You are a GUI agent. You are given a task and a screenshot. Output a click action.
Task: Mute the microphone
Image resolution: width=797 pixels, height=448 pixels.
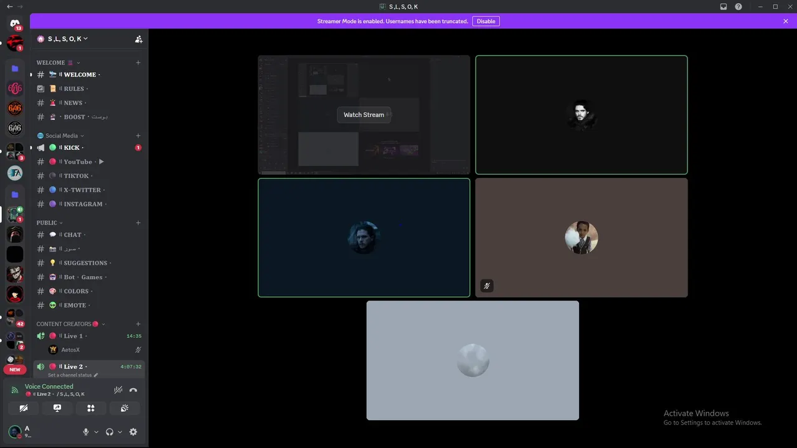coord(86,432)
